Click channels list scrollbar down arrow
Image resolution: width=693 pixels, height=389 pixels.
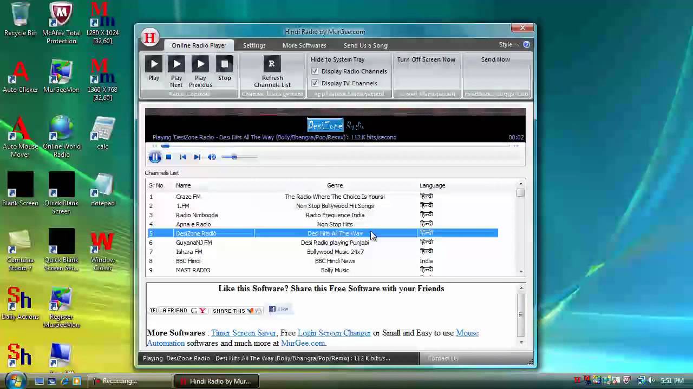click(521, 271)
